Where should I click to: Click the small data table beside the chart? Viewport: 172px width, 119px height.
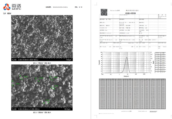(x=161, y=63)
